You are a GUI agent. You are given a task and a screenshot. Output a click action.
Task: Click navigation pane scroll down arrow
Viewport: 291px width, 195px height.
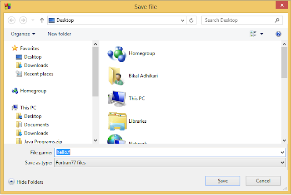click(95, 140)
